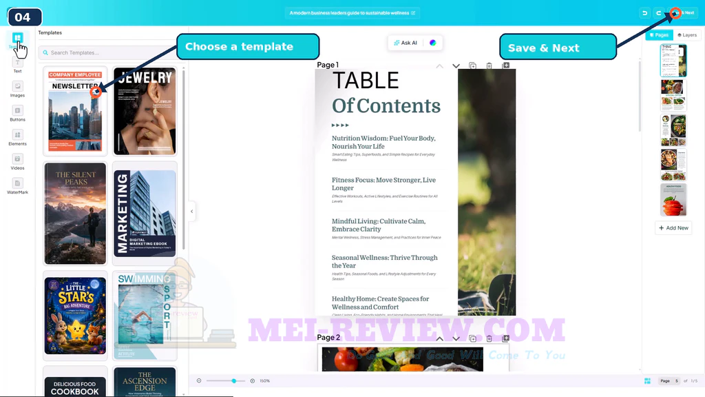Switch to the Pages tab
Screen dimensions: 705x397
point(659,35)
